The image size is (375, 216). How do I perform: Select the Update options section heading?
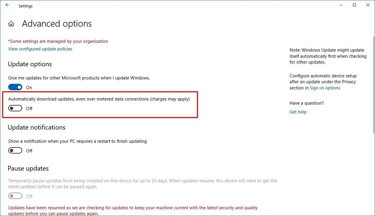(29, 64)
